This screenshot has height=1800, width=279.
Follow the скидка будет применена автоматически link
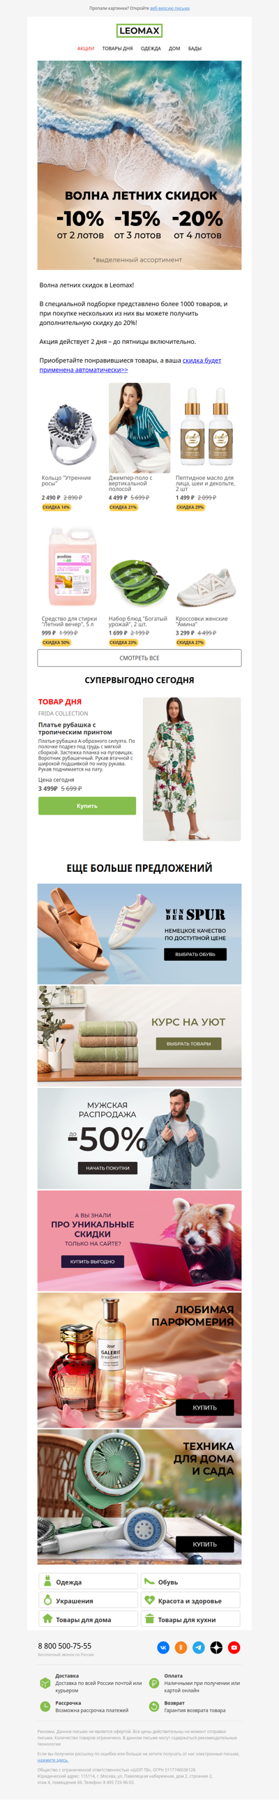(130, 365)
